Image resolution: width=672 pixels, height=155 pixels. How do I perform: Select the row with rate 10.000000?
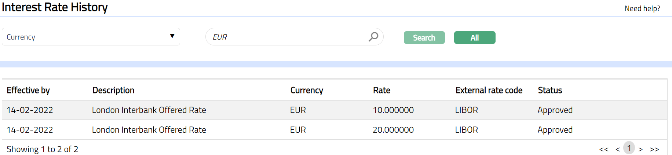pyautogui.click(x=393, y=110)
